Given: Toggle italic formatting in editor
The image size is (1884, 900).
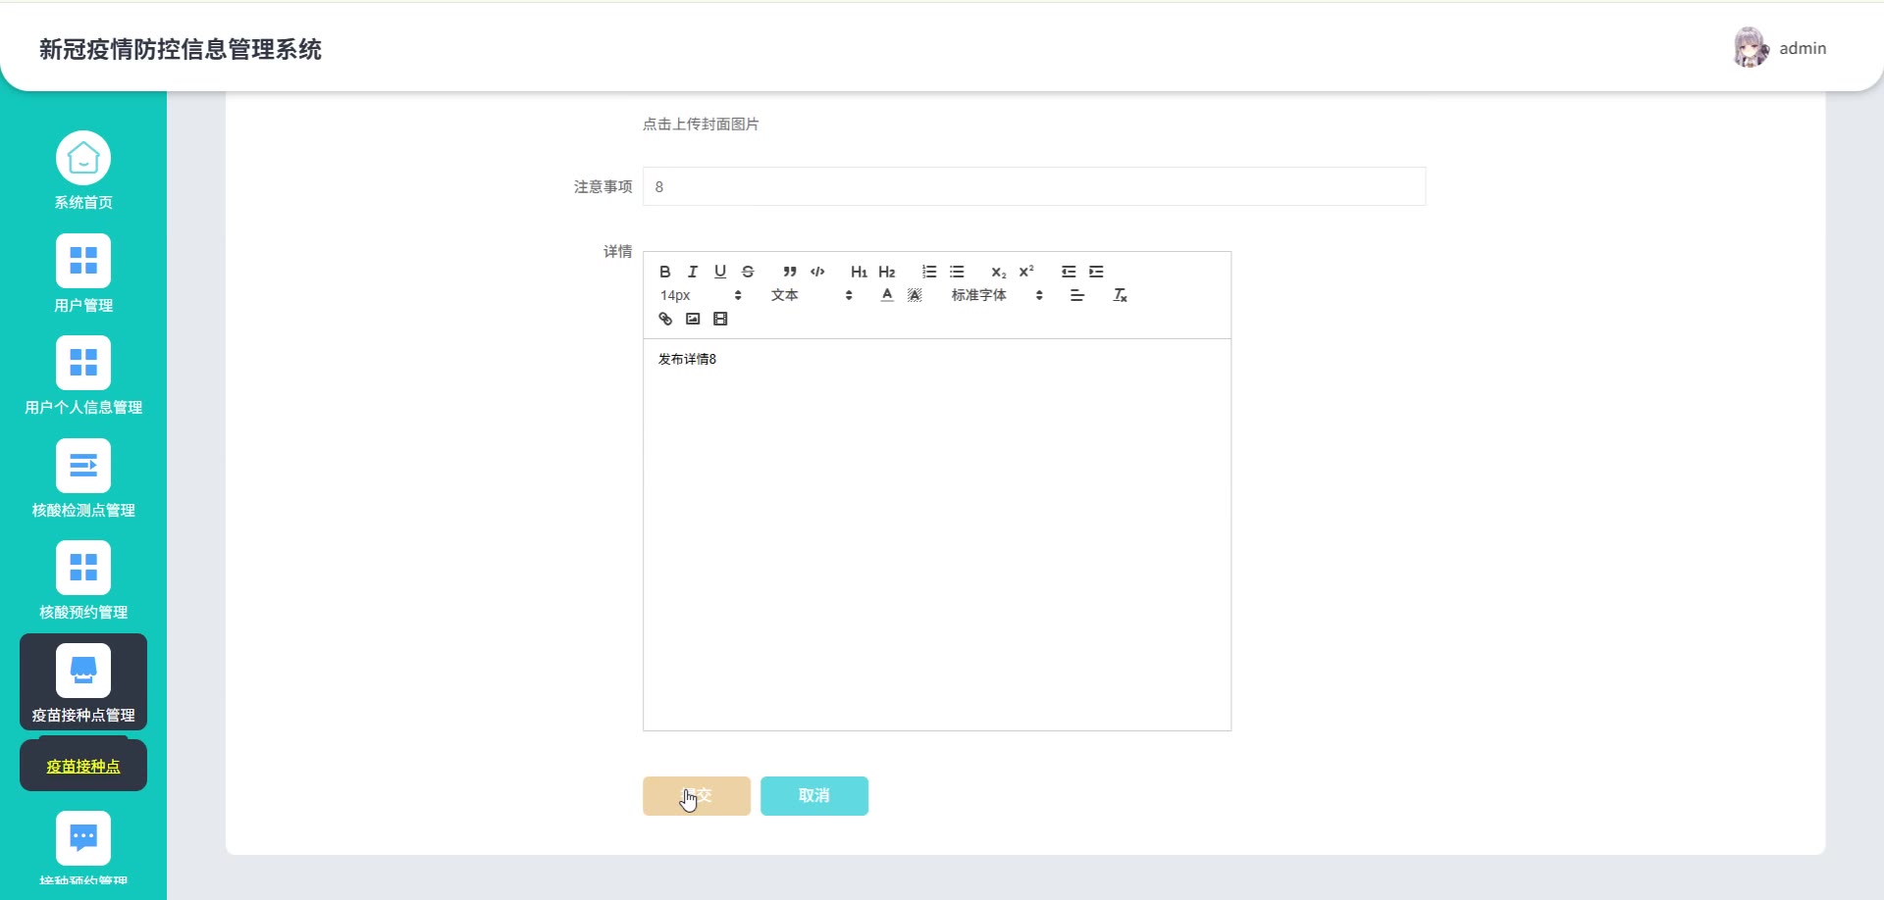Looking at the screenshot, I should click(x=693, y=272).
